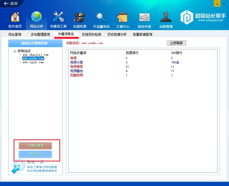Viewport: 229px width, 186px height.
Task: Switch to the 友链实时检测 tab
Action: [x=91, y=34]
